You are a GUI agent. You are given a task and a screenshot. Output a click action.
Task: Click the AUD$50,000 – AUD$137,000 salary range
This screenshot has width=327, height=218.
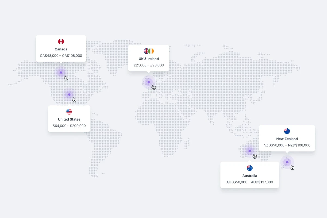coord(250,182)
